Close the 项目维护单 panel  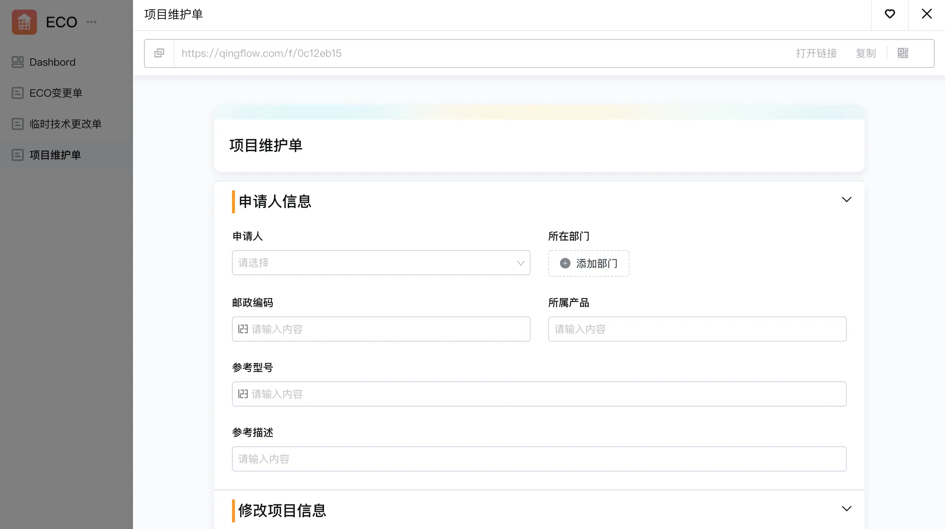pos(927,14)
